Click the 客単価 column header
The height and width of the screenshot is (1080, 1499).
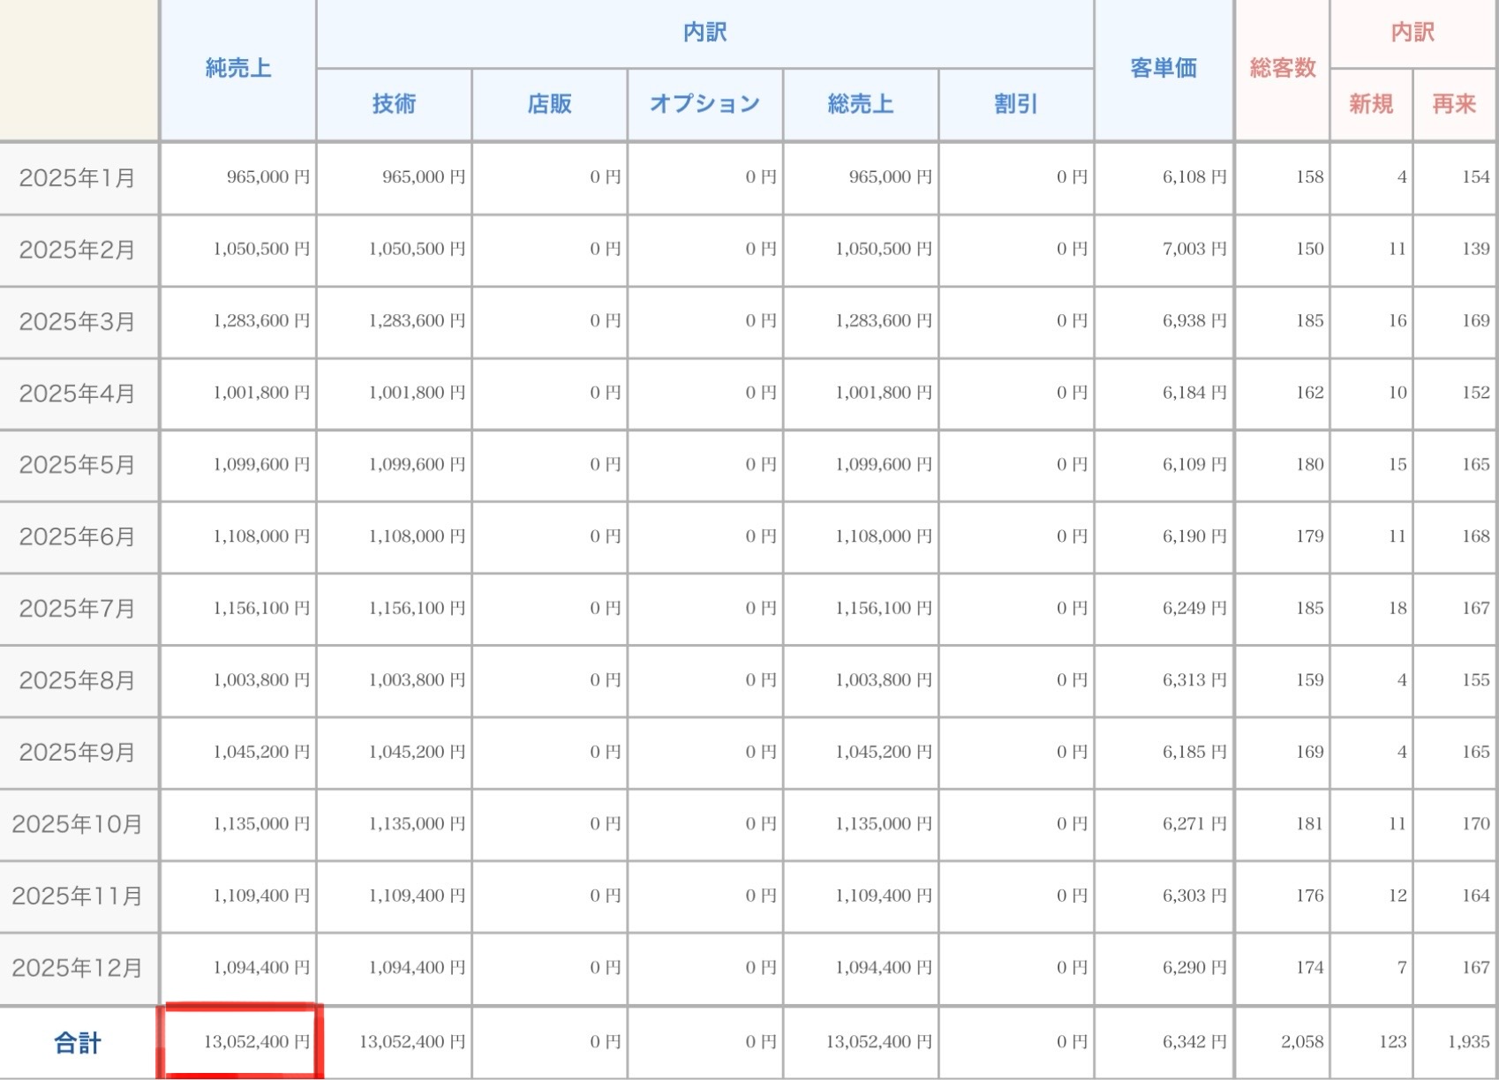pos(1163,68)
